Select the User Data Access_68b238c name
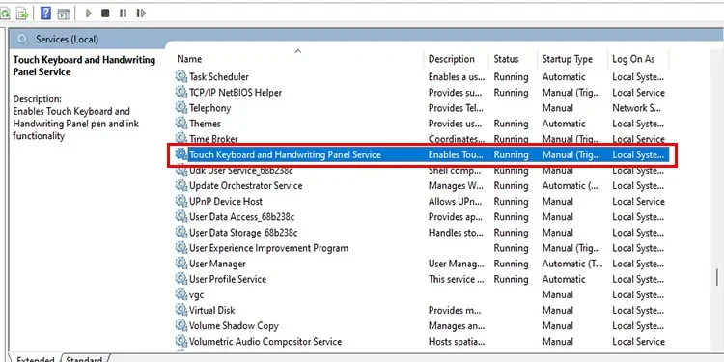Screen dimensions: 724x362 point(242,217)
